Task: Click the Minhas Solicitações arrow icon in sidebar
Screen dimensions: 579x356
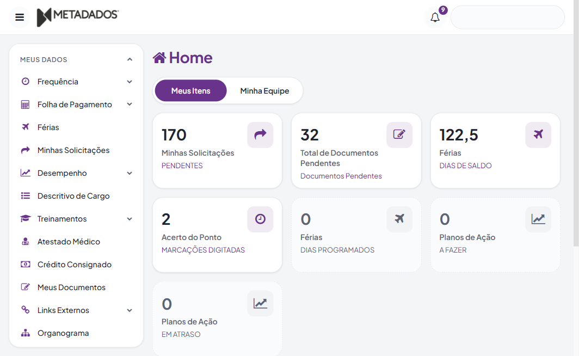Action: pyautogui.click(x=25, y=150)
